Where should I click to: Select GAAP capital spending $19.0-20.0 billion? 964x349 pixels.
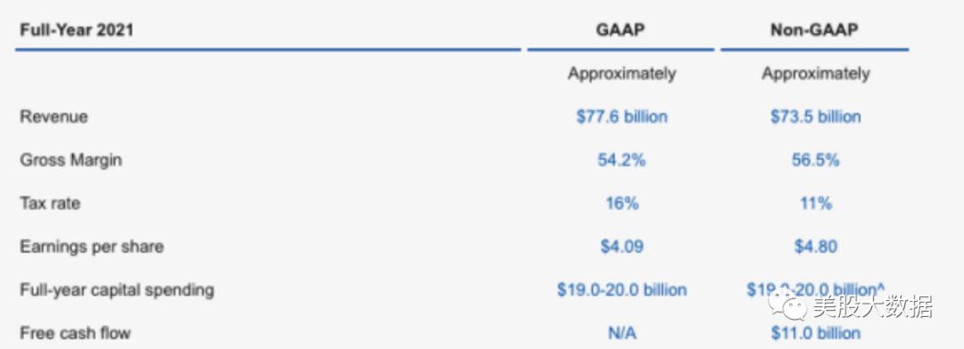click(x=621, y=289)
